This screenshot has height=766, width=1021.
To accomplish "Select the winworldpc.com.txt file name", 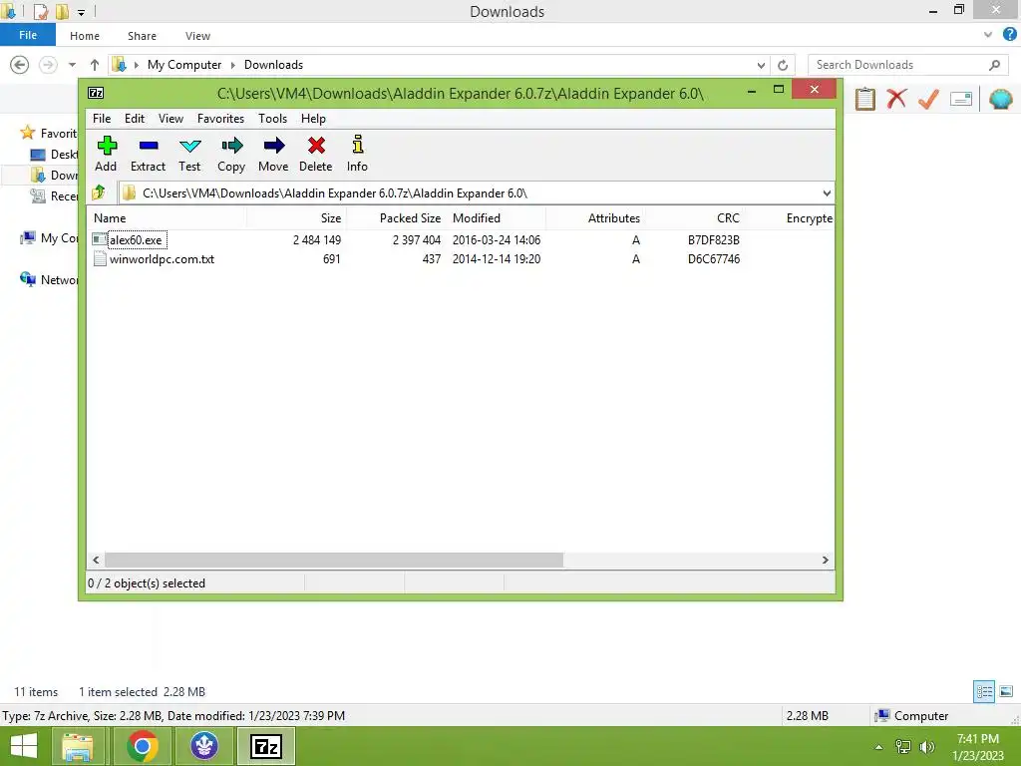I will click(x=163, y=259).
